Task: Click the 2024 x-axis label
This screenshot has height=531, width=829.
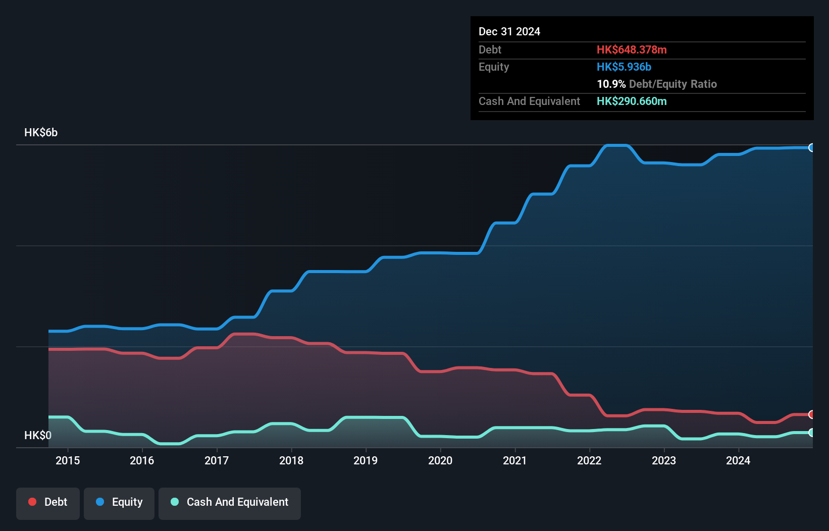Action: pyautogui.click(x=738, y=460)
